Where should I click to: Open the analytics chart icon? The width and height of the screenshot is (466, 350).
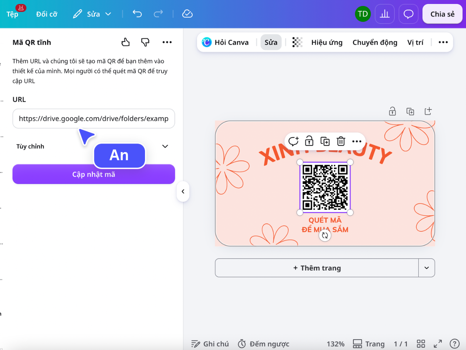pos(385,14)
